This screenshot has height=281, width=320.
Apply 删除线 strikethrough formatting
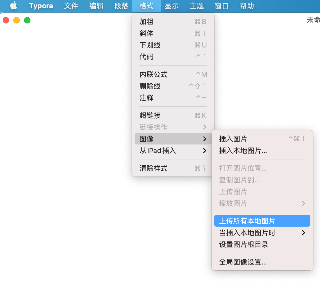coord(173,86)
